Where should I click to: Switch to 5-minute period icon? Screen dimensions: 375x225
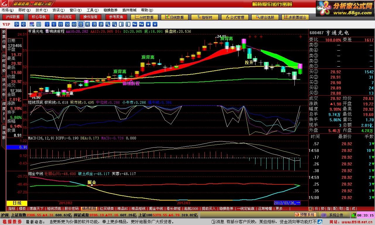[54, 24]
